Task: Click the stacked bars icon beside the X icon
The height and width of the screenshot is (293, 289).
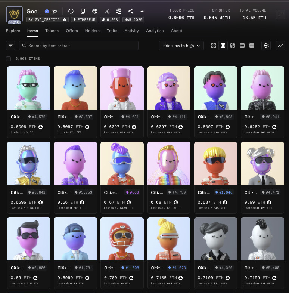Action: [119, 11]
